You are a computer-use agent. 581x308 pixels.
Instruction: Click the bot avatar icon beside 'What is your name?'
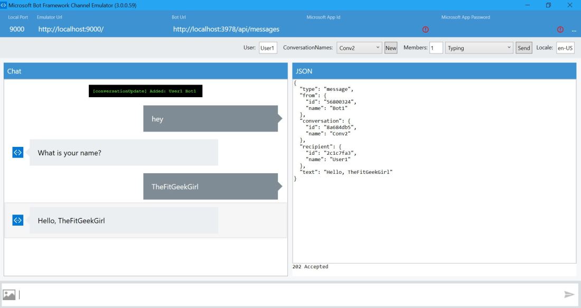click(x=17, y=153)
